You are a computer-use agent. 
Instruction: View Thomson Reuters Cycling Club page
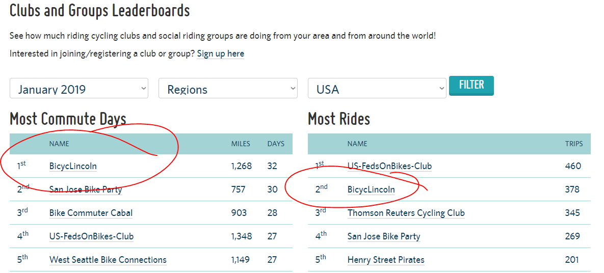(x=406, y=213)
